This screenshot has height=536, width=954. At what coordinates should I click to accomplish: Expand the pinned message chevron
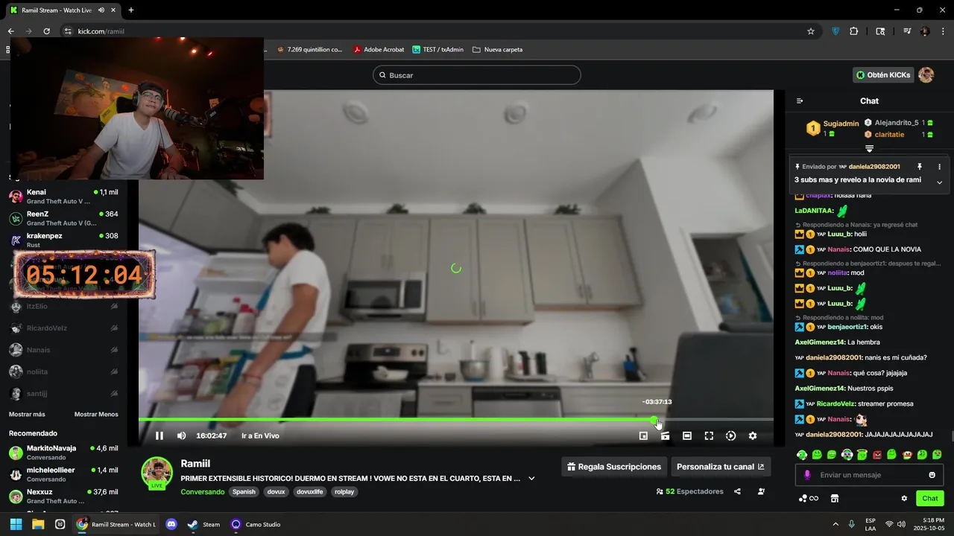click(939, 182)
